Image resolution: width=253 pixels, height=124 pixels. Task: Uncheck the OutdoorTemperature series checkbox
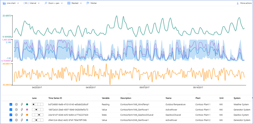tap(11, 104)
